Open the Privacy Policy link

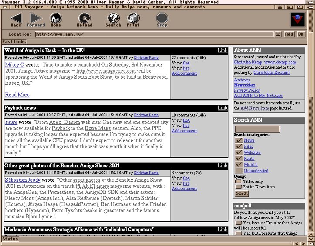[247, 90]
